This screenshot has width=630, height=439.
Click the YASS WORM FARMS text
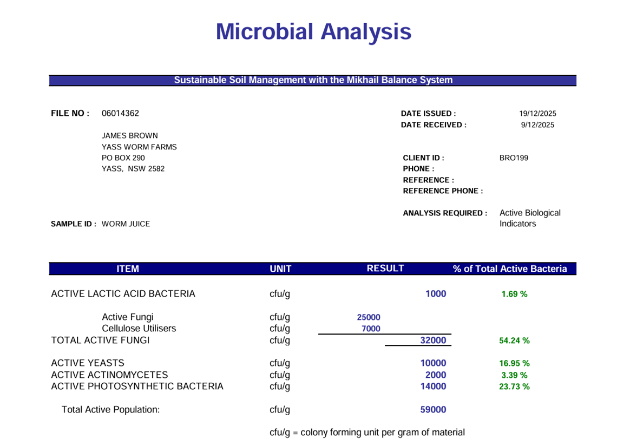[x=139, y=147]
